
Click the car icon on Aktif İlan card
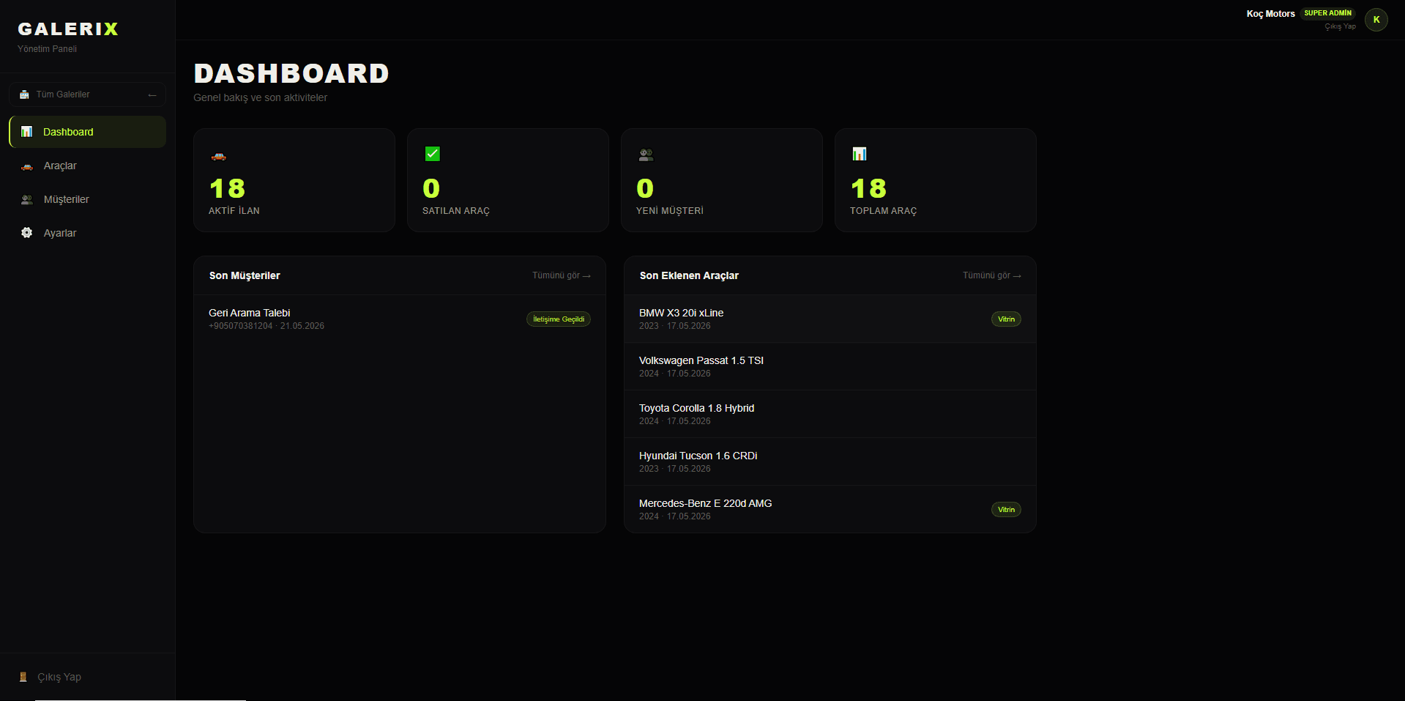point(218,155)
